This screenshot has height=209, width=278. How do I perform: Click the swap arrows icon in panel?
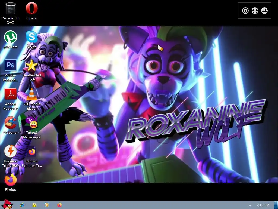(x=264, y=11)
